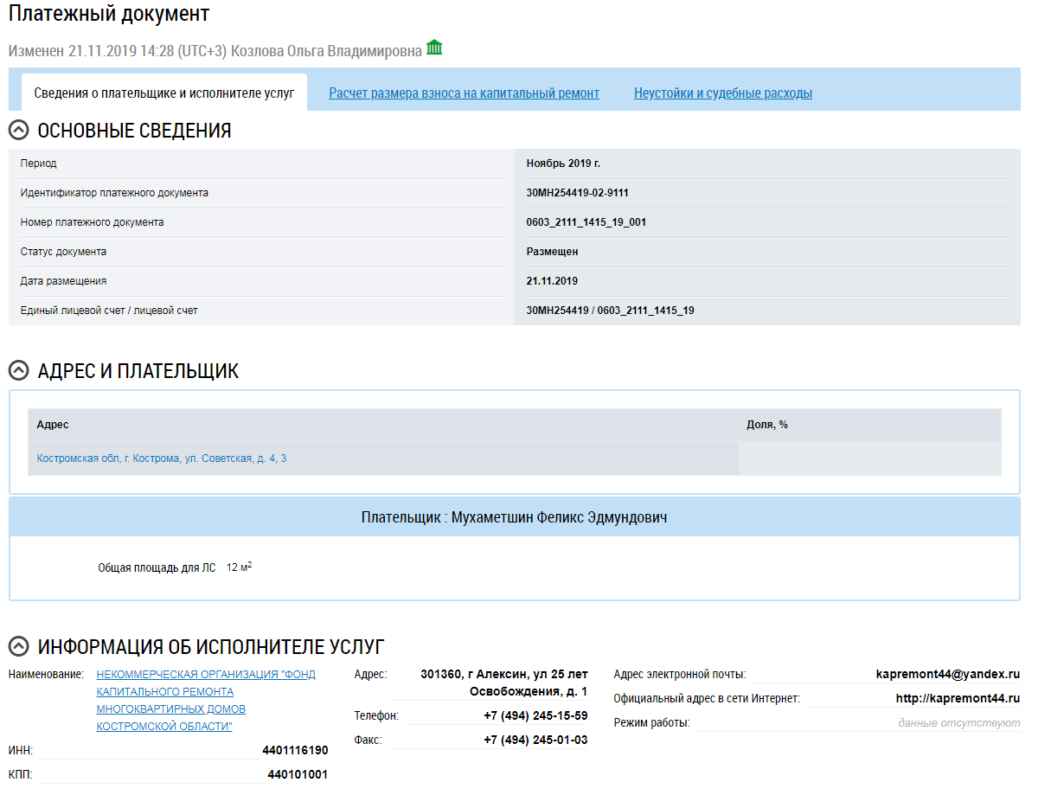
Task: Collapse the ОСНОВНЫЕ СВЕДЕНИЯ section
Action: tap(18, 131)
